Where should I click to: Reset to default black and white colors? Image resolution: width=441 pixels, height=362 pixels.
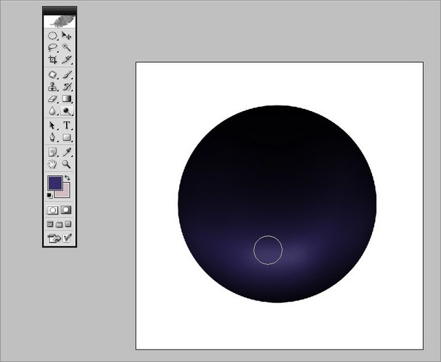(x=50, y=195)
